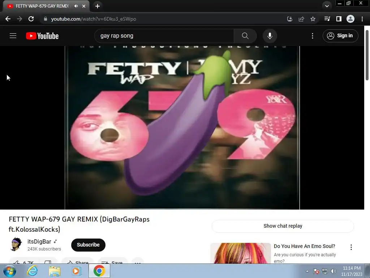Open the YouTube guide hamburger menu

[x=13, y=36]
